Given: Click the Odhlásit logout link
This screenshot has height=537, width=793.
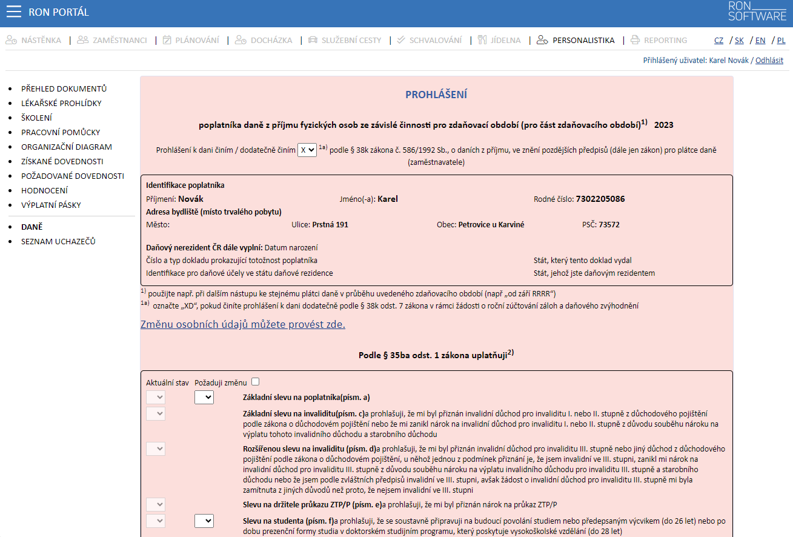Looking at the screenshot, I should click(769, 61).
